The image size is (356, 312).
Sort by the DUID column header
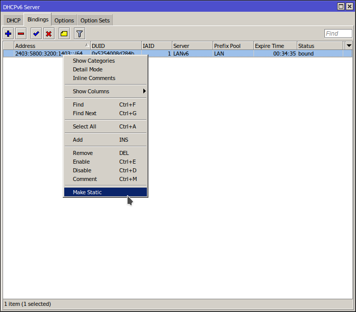(116, 46)
